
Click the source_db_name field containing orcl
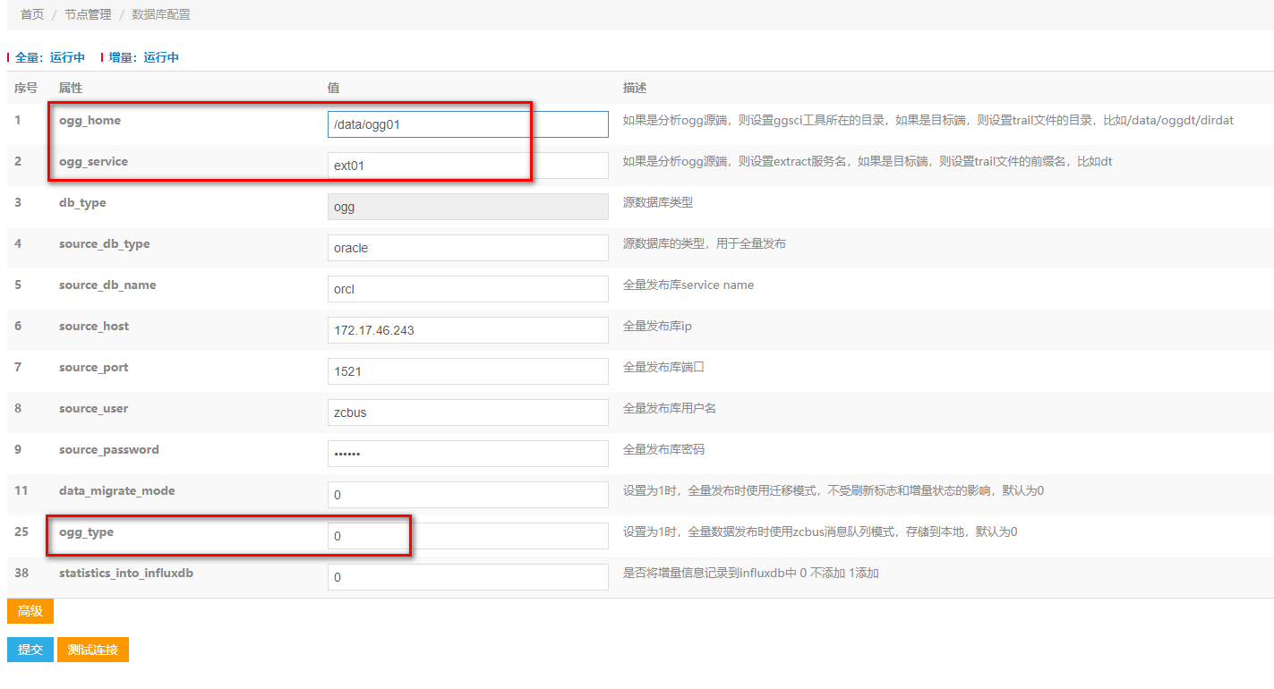pyautogui.click(x=467, y=289)
